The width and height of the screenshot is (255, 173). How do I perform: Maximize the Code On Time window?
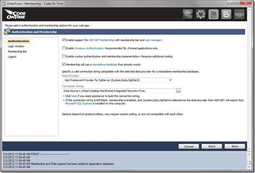coord(237,3)
